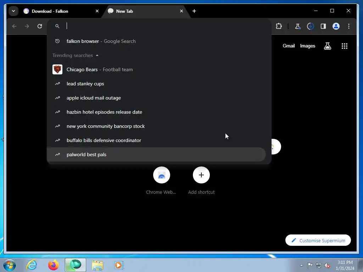363x272 pixels.
Task: Open the Action Center flag icon
Action: [310, 265]
